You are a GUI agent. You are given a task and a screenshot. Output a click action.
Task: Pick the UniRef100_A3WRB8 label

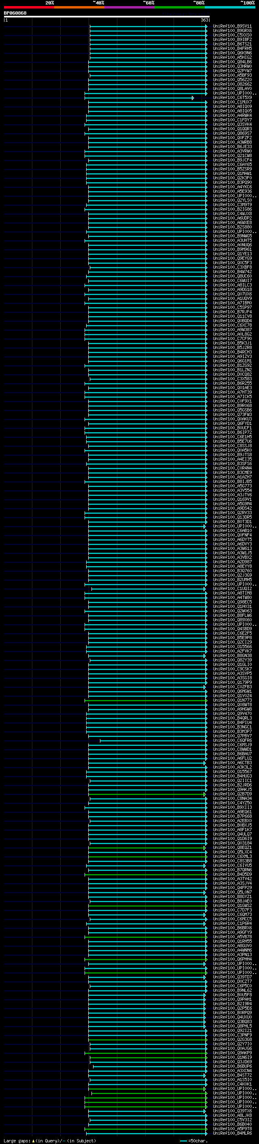click(232, 142)
